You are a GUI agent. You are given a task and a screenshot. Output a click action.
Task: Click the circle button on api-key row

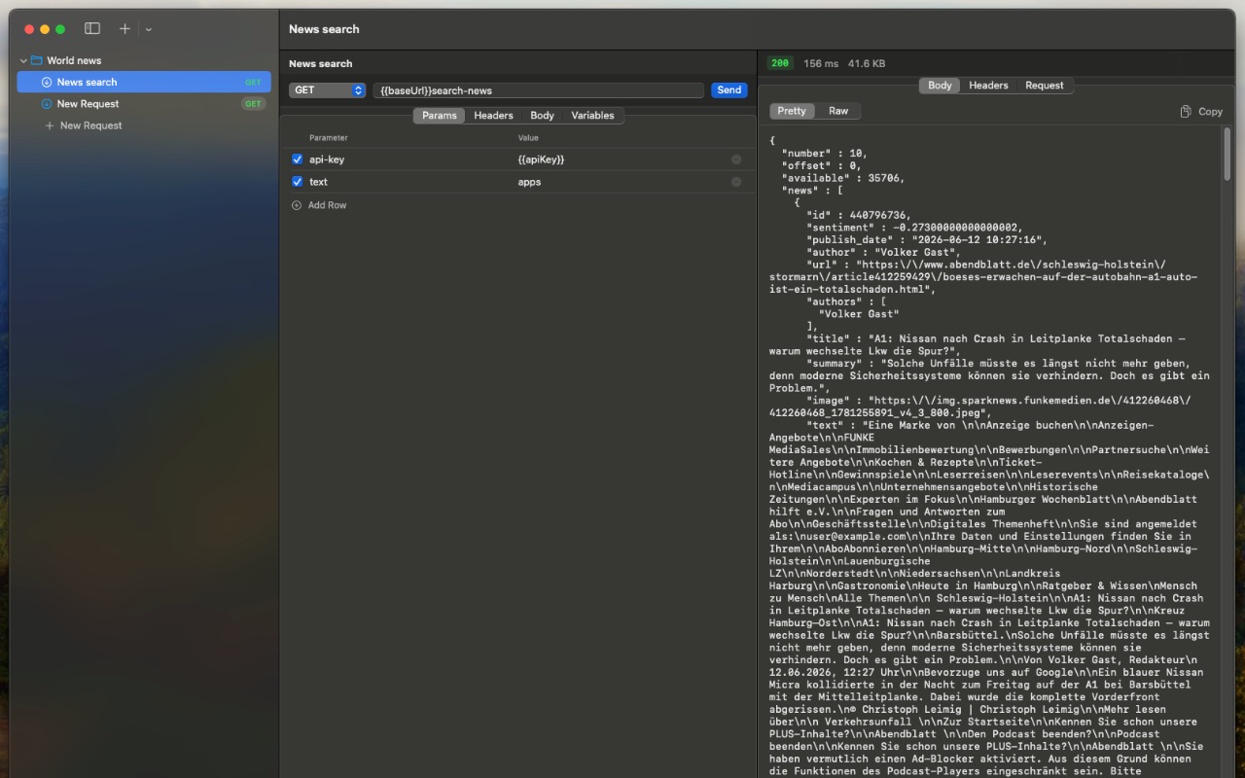coord(736,159)
